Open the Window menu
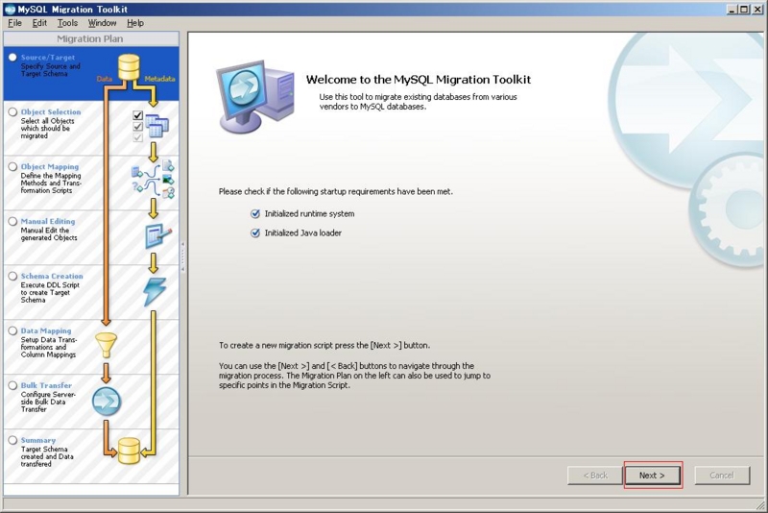 coord(102,23)
